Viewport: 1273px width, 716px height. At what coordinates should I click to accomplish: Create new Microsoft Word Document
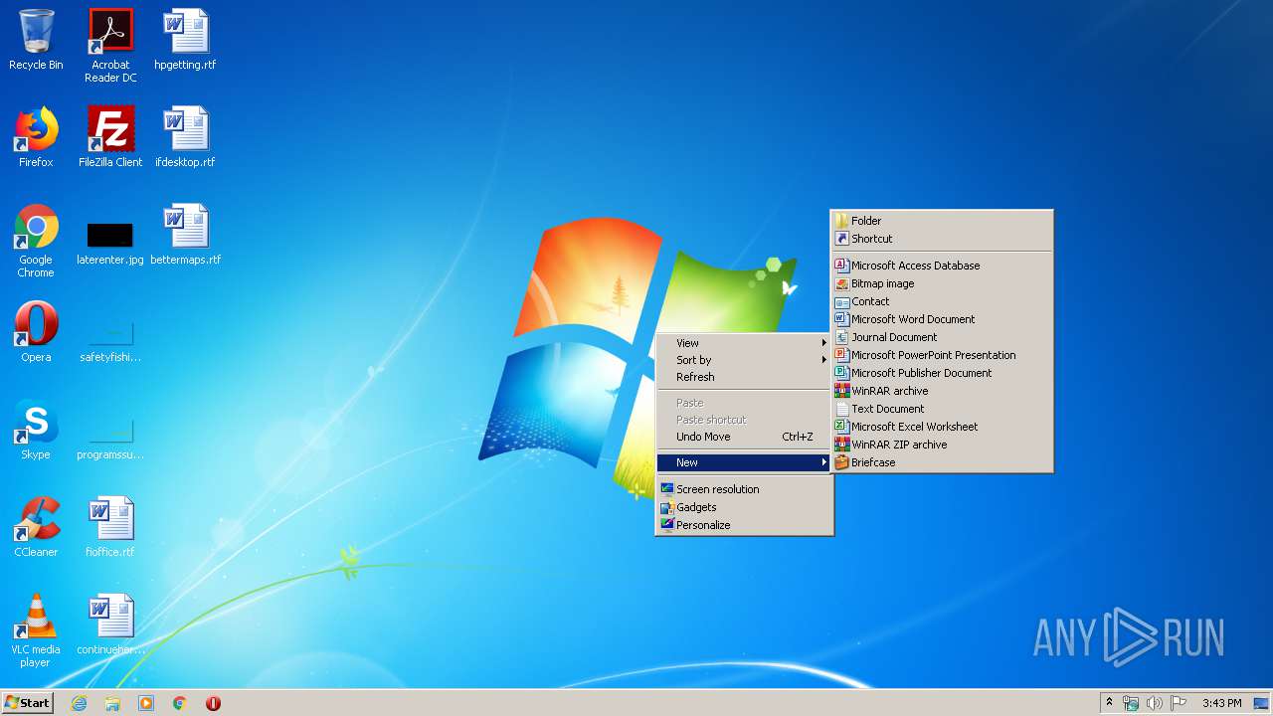click(x=942, y=319)
